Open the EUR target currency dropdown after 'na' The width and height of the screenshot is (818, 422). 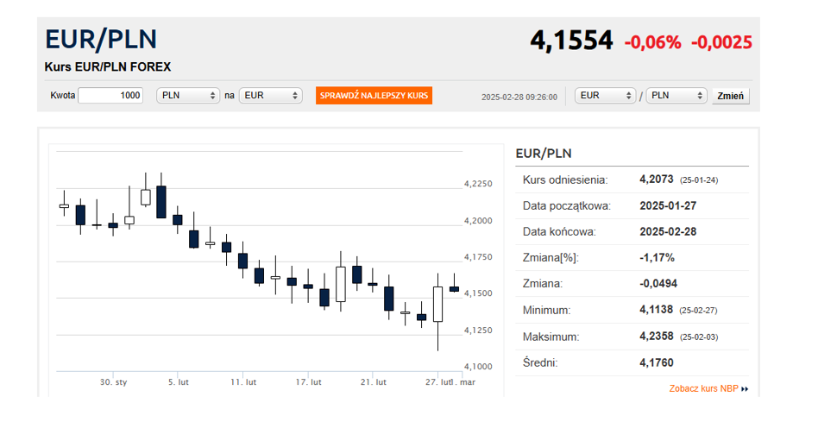[270, 96]
